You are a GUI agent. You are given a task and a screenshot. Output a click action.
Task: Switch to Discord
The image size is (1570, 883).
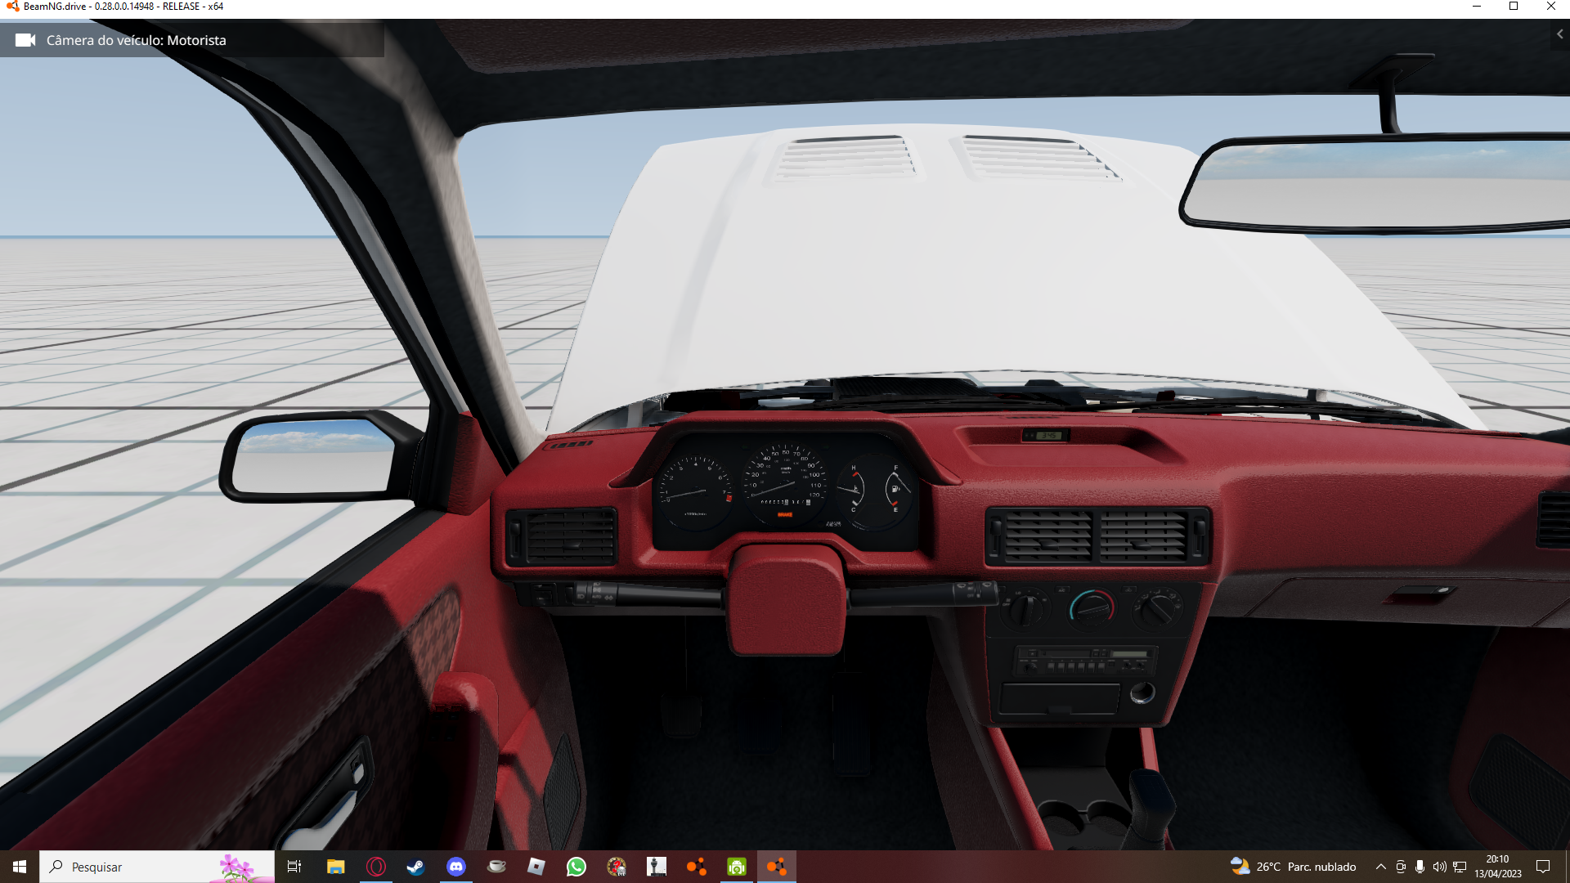pyautogui.click(x=456, y=867)
